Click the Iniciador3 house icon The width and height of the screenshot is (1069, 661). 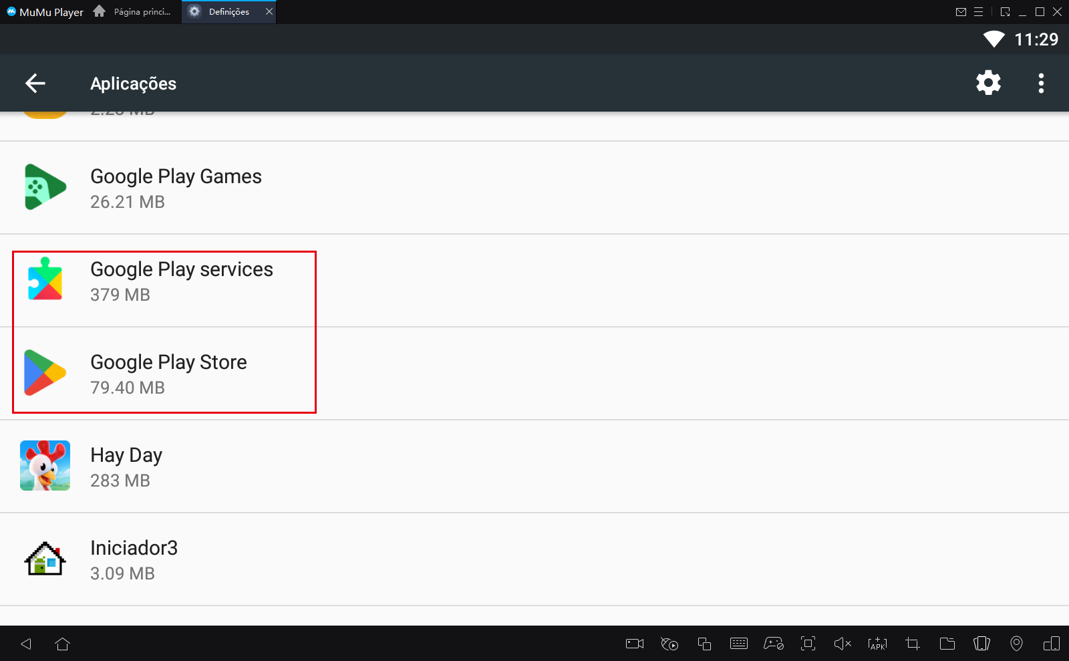click(45, 558)
